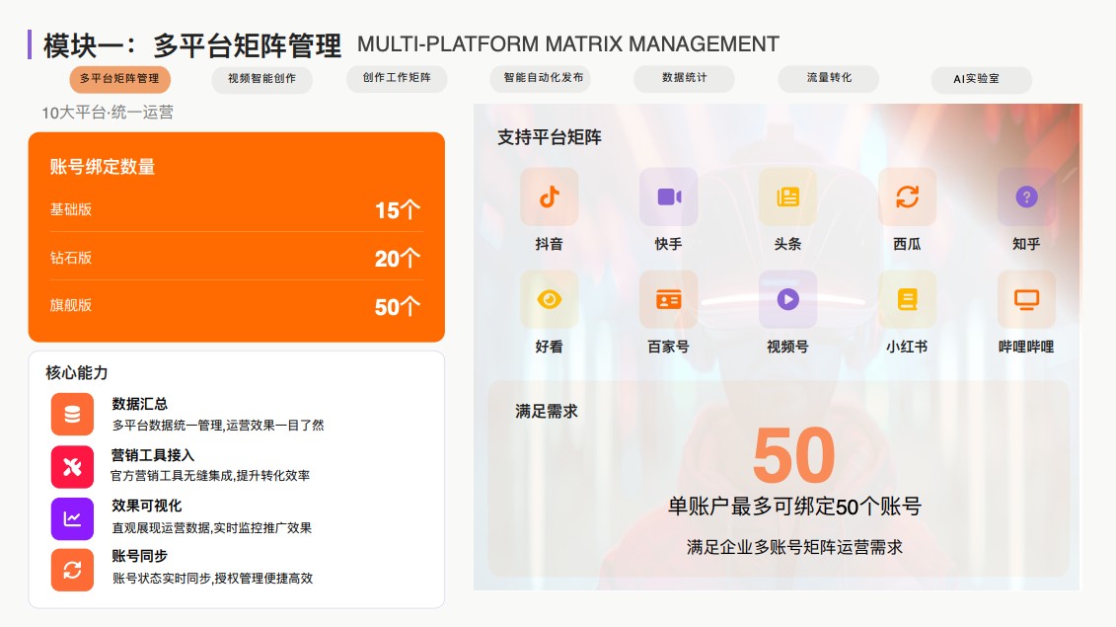Screen dimensions: 1116x627
Task: Click the 数据汇总 database icon
Action: (x=72, y=414)
